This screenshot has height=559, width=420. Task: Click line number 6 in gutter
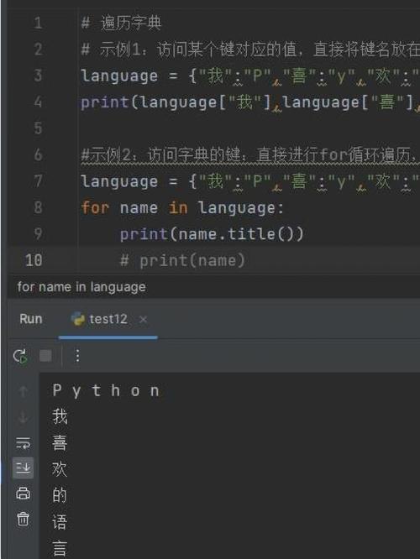pos(38,154)
